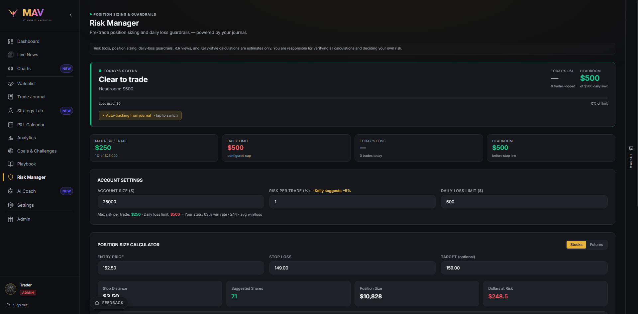This screenshot has width=638, height=314.
Task: Click the Admin building icon
Action: 11,219
